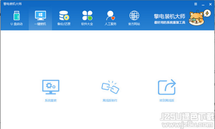Viewport: 215px width, 129px height.
Task: Click the lightning bolt speech bubble
Action: coord(207,13)
